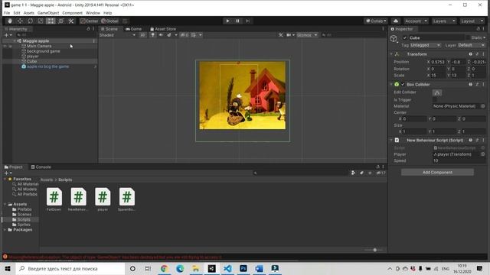This screenshot has width=490, height=275.
Task: Open Gizmos dropdown in Scene view
Action: point(307,35)
